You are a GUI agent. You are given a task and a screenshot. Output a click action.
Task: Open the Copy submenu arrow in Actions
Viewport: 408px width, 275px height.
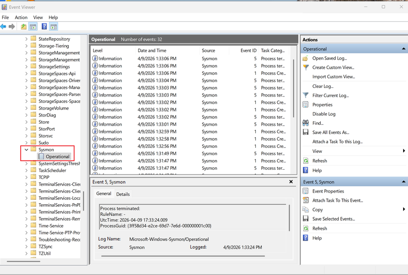[x=404, y=209]
